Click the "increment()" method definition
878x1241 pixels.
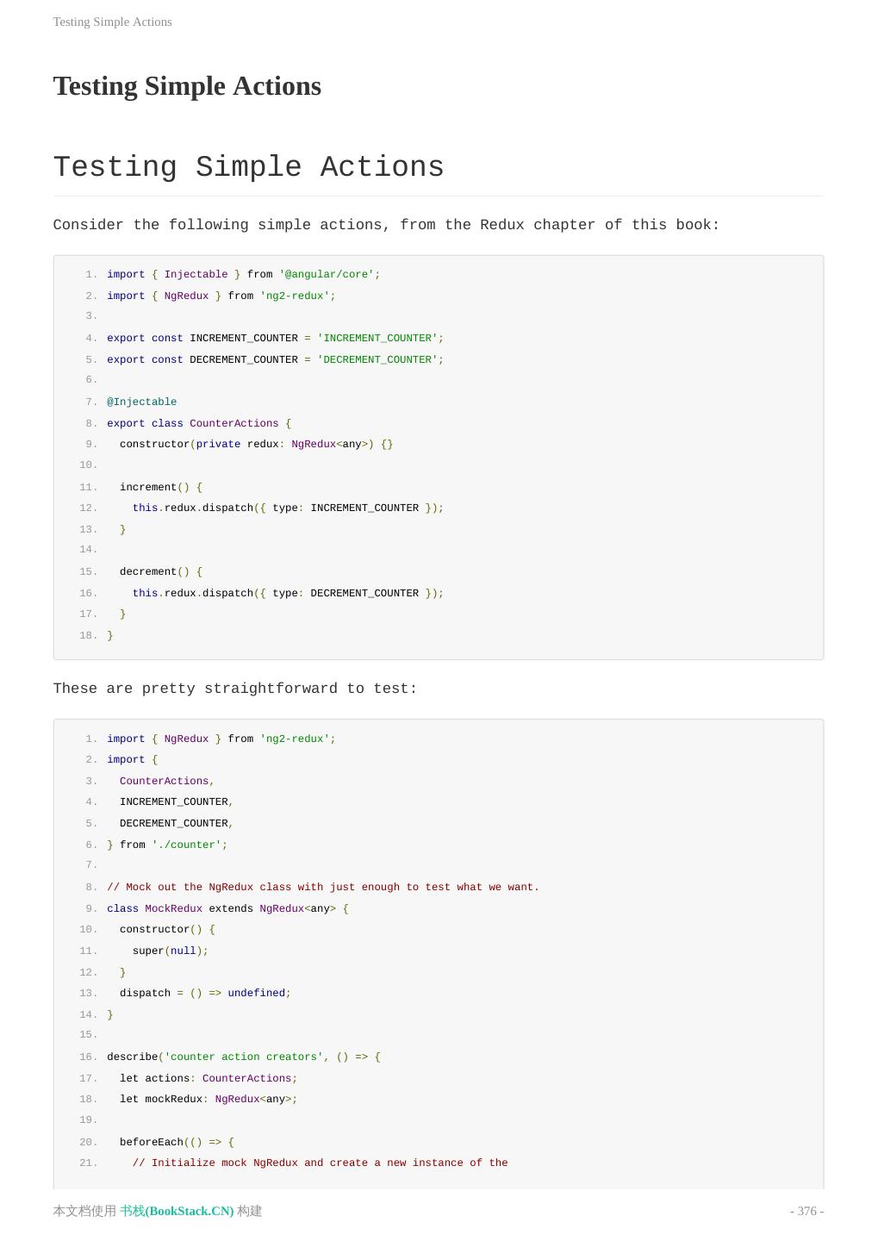(160, 488)
